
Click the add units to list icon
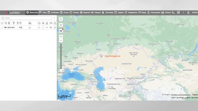pyautogui.click(x=14, y=23)
